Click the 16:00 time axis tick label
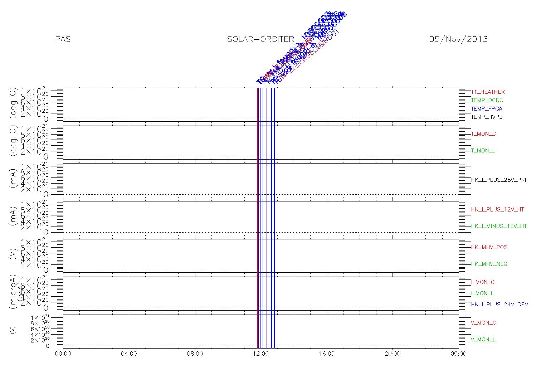Viewport: 541px width, 365px height. tap(327, 354)
